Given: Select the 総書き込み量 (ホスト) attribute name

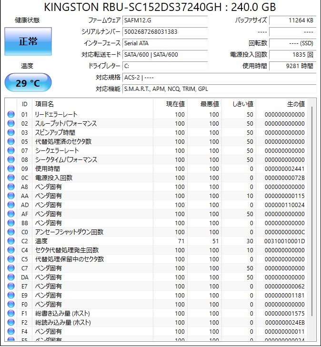Looking at the screenshot, I should pos(62,313).
